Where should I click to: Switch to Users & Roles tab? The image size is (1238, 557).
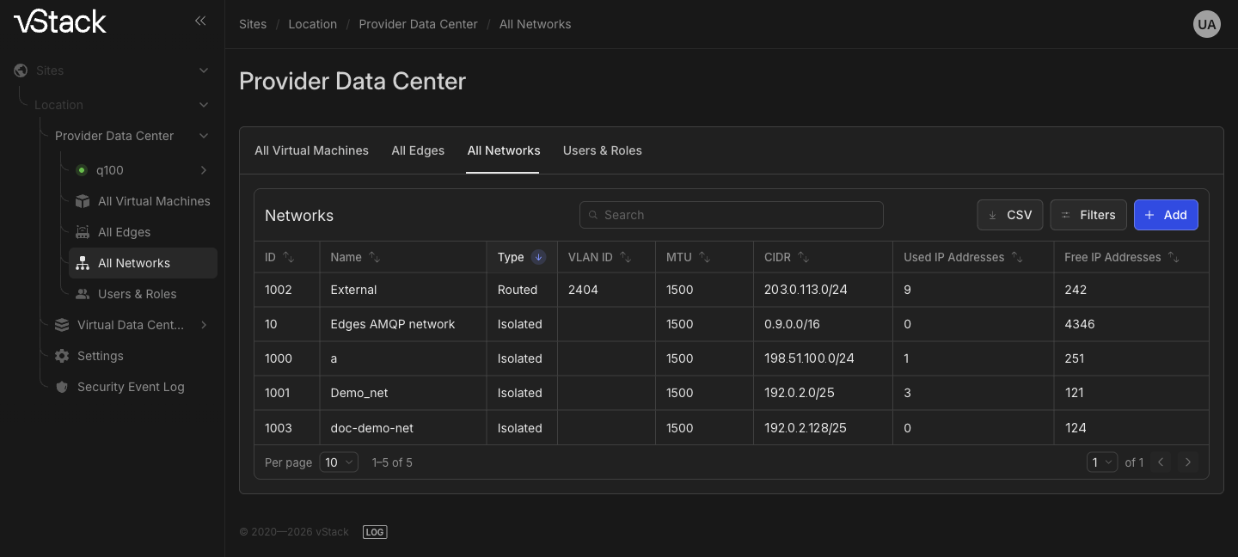[603, 150]
